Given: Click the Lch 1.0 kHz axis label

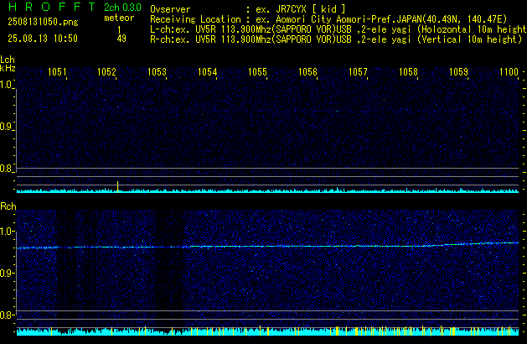Looking at the screenshot, I should tap(7, 85).
